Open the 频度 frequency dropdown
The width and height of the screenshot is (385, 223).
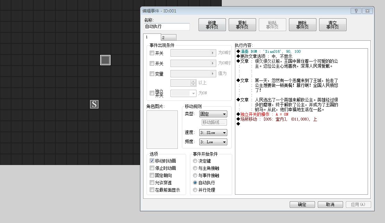(x=213, y=142)
